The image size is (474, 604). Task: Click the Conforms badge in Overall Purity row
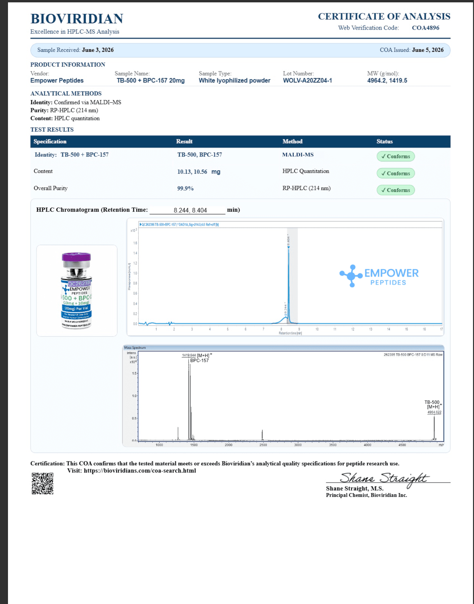tap(396, 190)
